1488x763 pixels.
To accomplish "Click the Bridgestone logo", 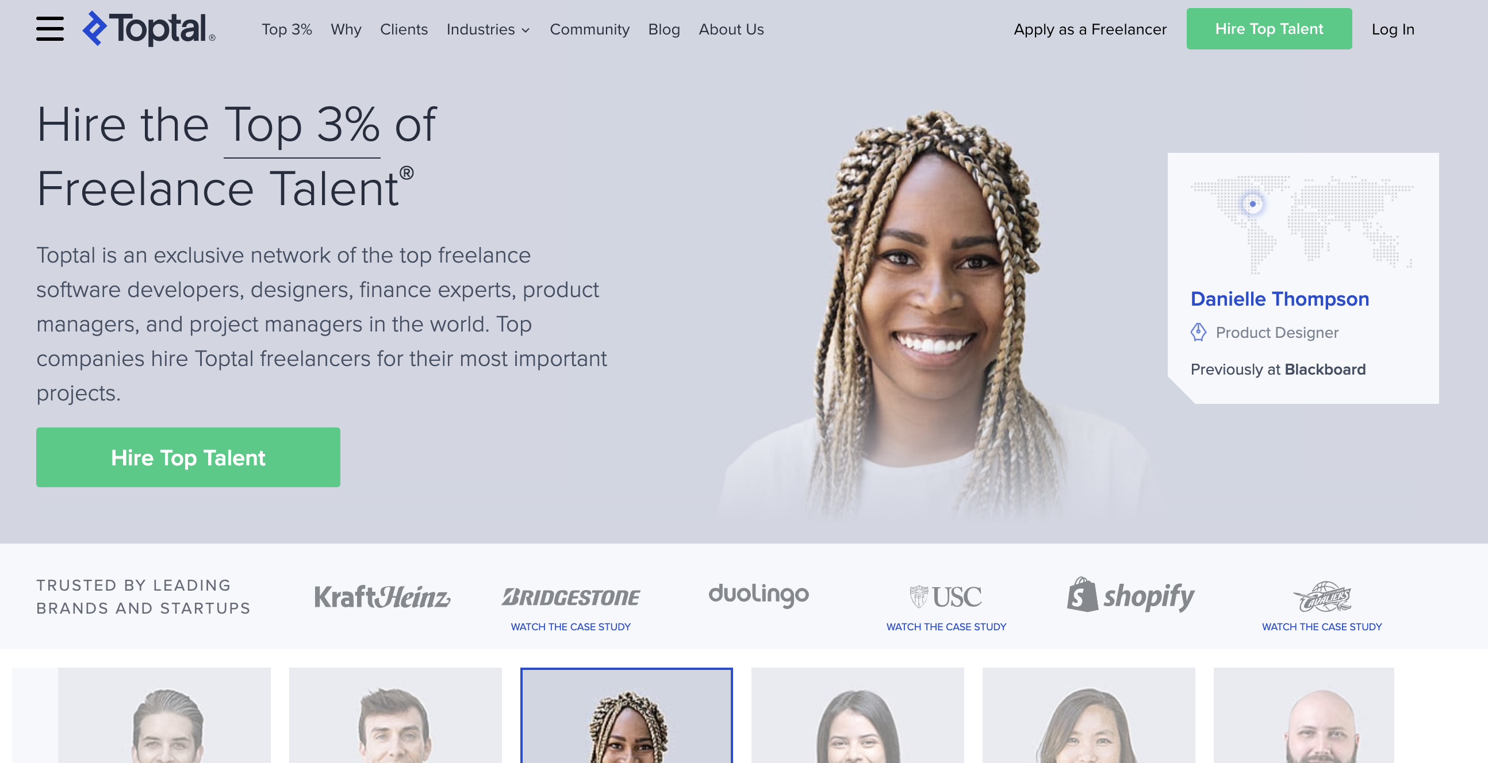I will (x=571, y=597).
